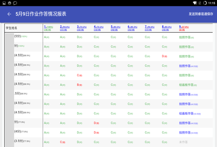Select red C(错) answer under question 2
The image size is (217, 147).
click(63, 142)
